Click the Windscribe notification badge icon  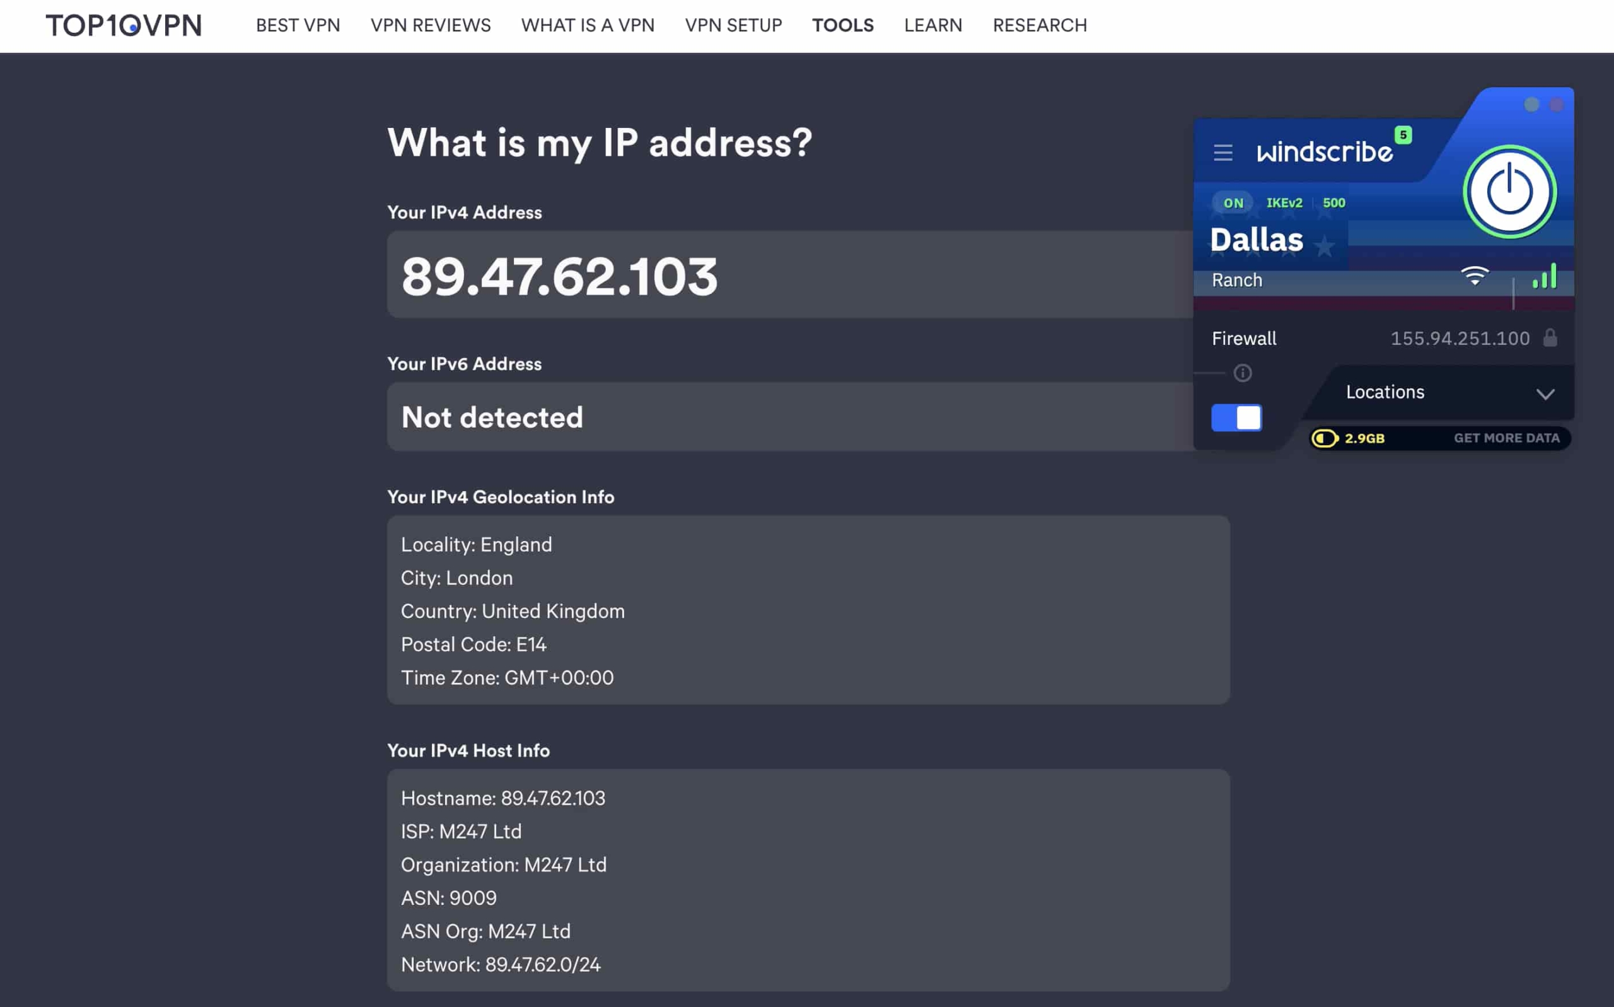coord(1403,134)
